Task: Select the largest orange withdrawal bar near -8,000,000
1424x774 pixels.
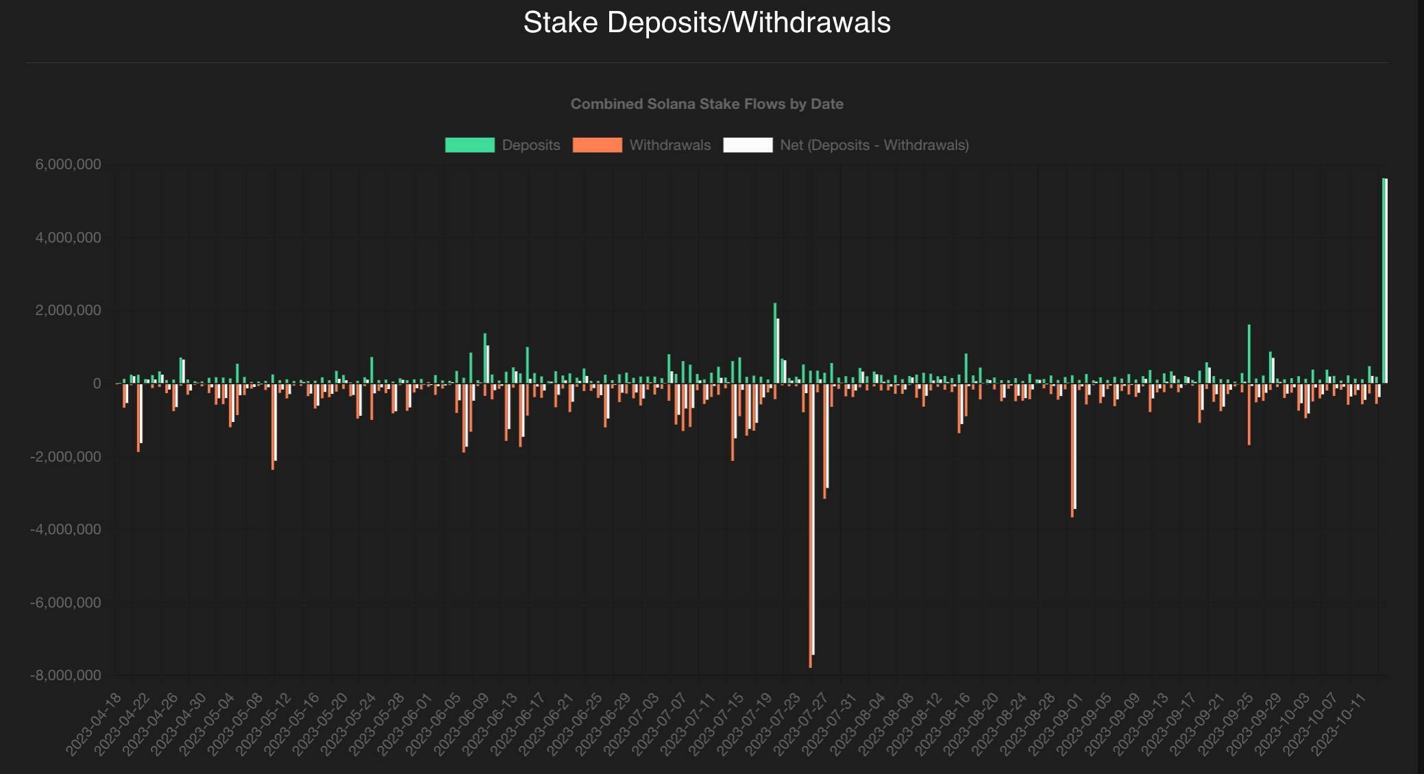Action: (x=810, y=525)
